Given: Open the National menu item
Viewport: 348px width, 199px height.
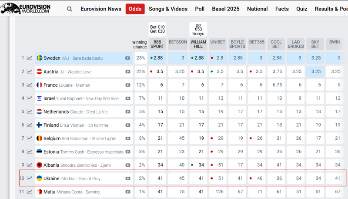Looking at the screenshot, I should click(x=257, y=9).
